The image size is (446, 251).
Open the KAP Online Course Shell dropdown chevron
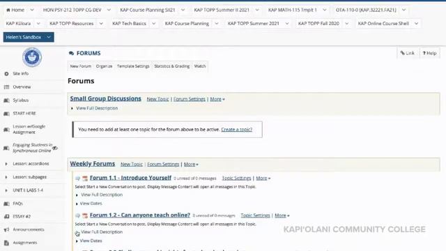tap(416, 24)
